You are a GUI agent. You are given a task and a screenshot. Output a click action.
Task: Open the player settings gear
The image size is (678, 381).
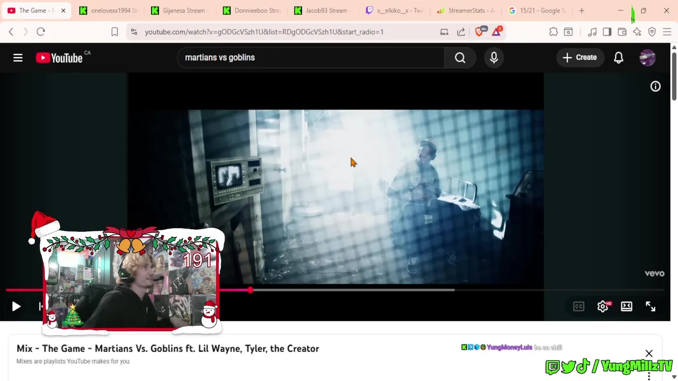[603, 306]
